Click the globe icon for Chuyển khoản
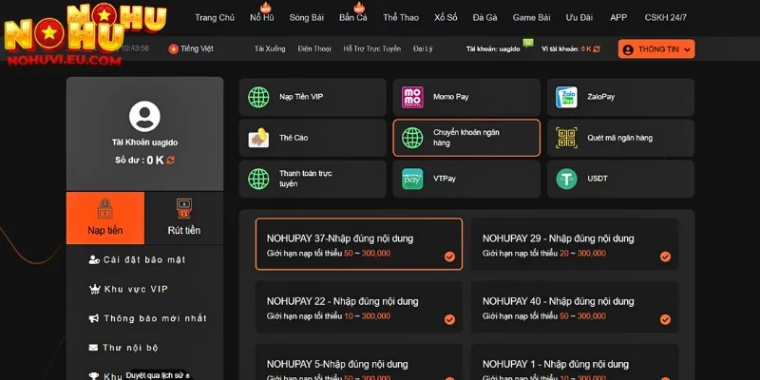 (x=412, y=138)
